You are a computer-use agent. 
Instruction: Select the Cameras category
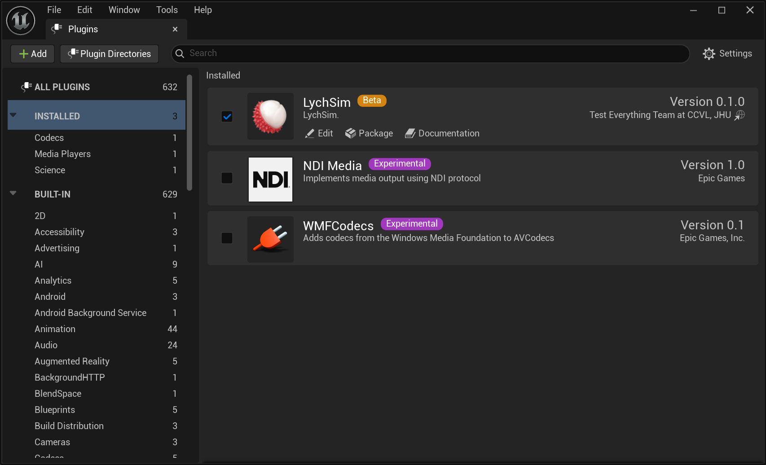pyautogui.click(x=97, y=442)
